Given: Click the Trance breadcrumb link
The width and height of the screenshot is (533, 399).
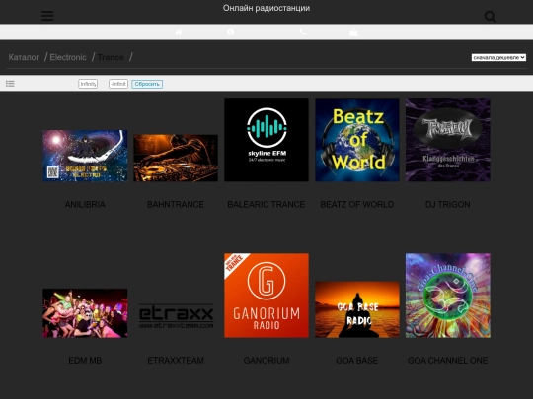Looking at the screenshot, I should [x=111, y=57].
